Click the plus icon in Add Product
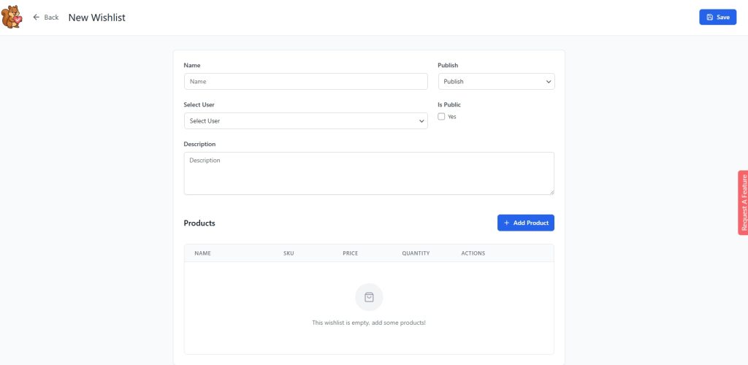The height and width of the screenshot is (365, 748). (507, 223)
